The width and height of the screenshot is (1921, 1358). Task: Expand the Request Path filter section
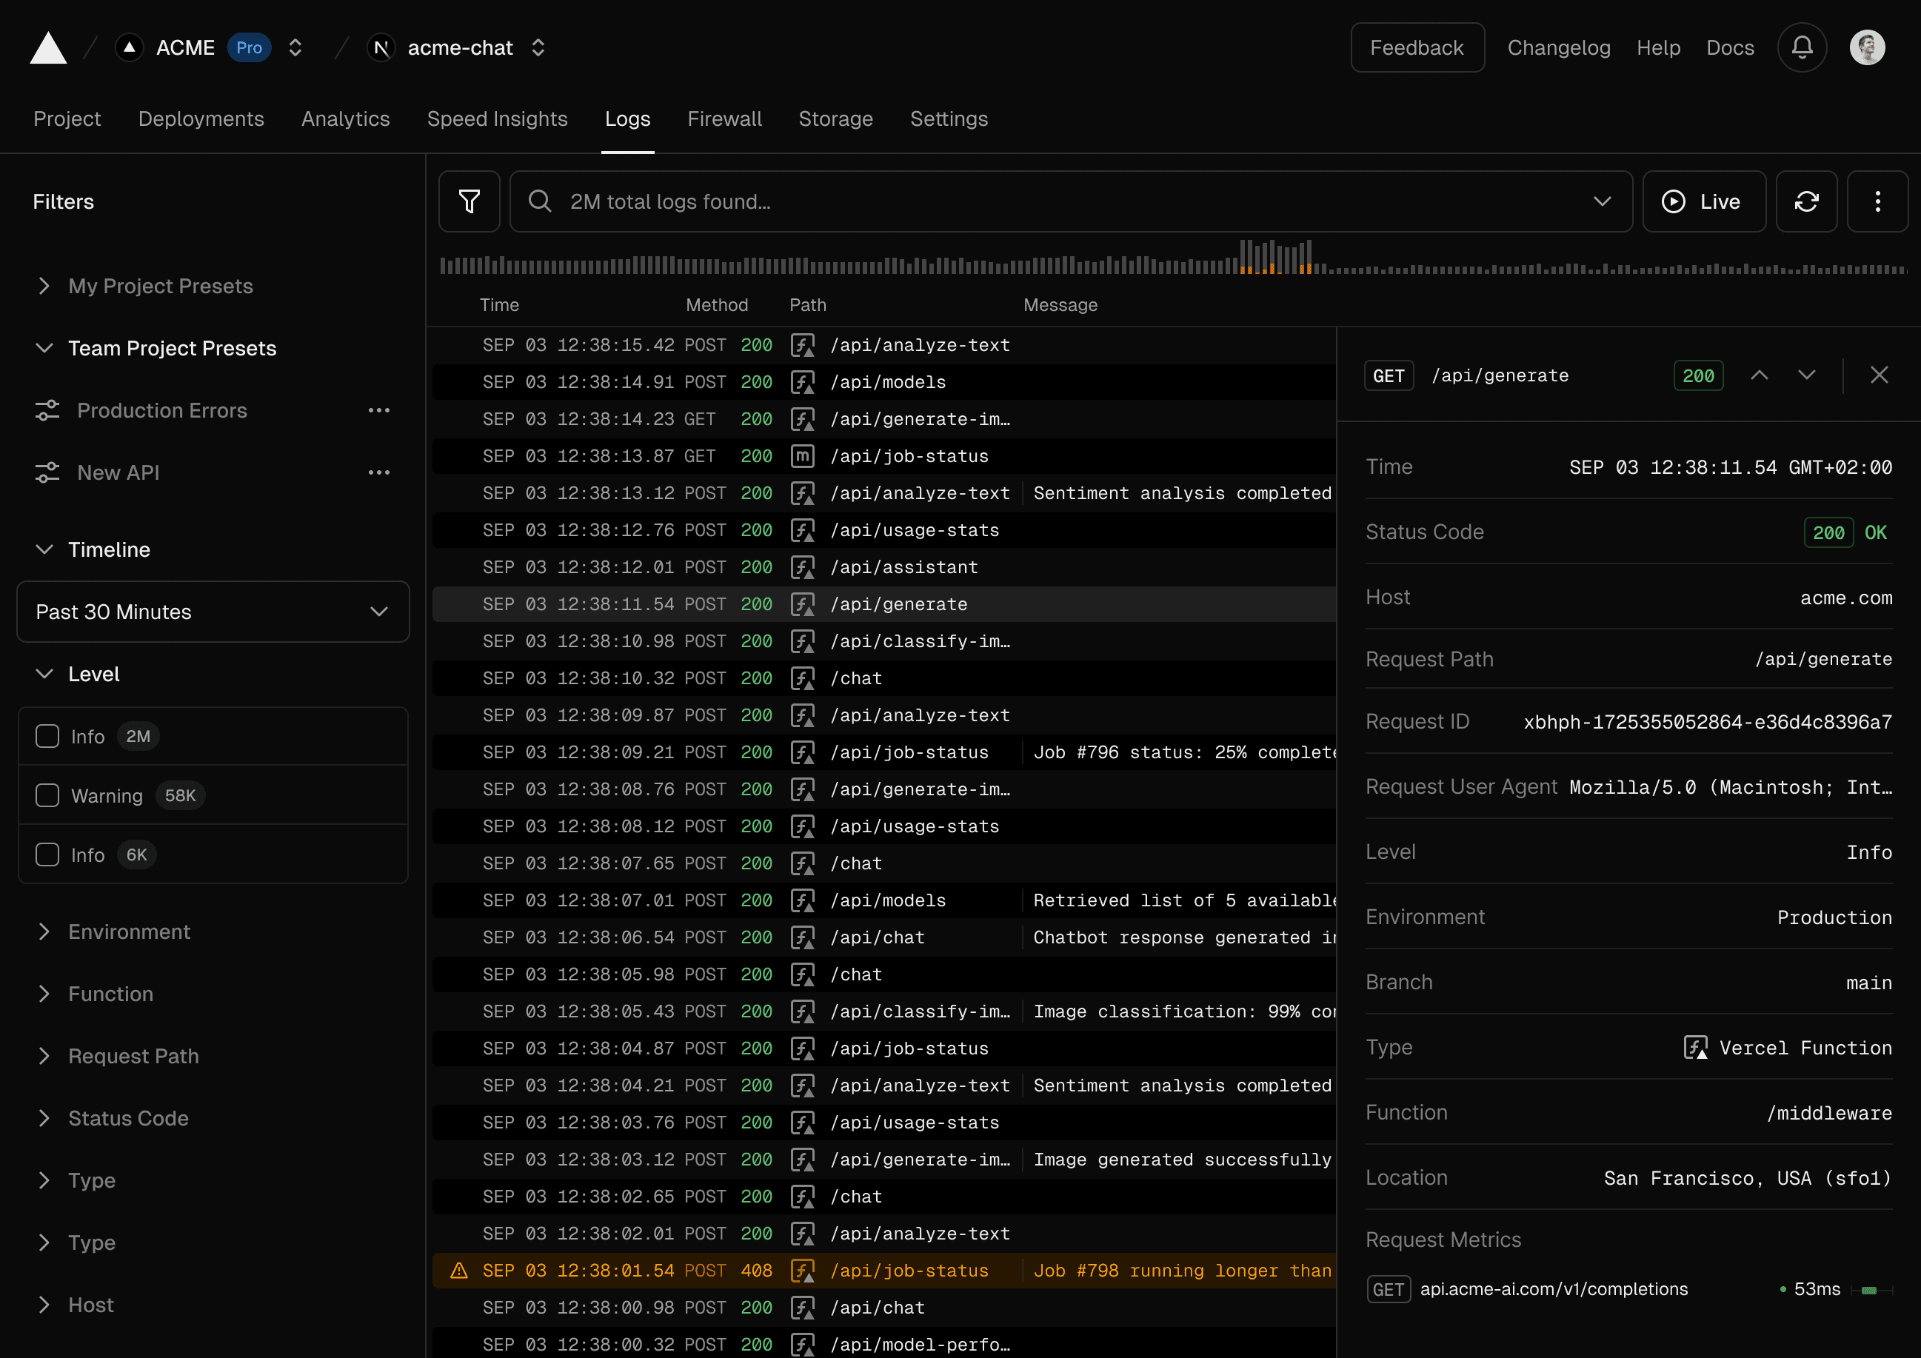click(136, 1055)
